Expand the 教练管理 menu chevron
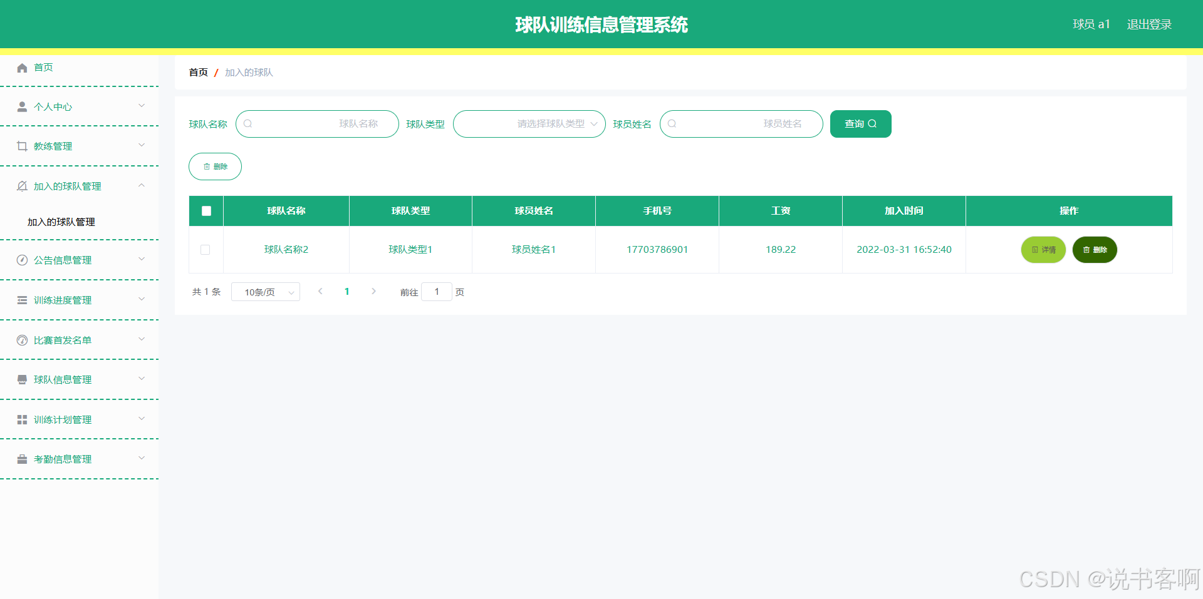 (142, 145)
